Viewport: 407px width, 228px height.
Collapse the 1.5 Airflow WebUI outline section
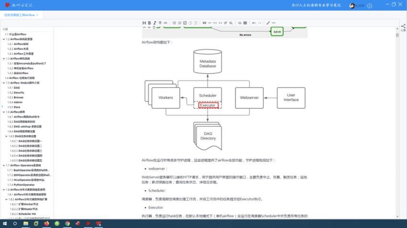[4, 83]
